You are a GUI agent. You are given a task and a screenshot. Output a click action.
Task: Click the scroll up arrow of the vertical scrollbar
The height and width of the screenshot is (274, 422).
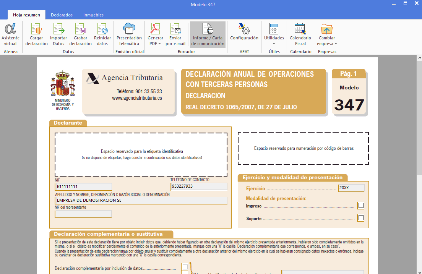419,58
